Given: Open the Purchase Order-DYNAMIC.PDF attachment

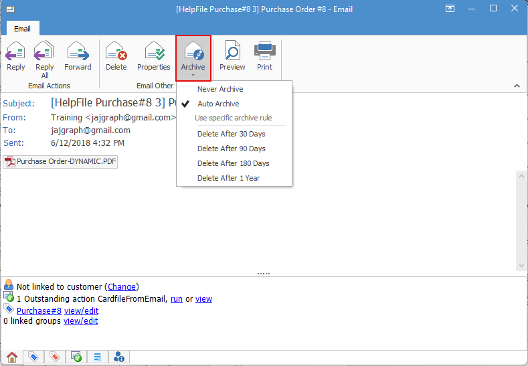Looking at the screenshot, I should (61, 162).
